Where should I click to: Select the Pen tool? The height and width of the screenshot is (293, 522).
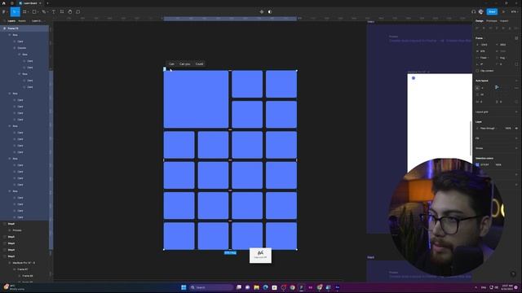[44, 11]
